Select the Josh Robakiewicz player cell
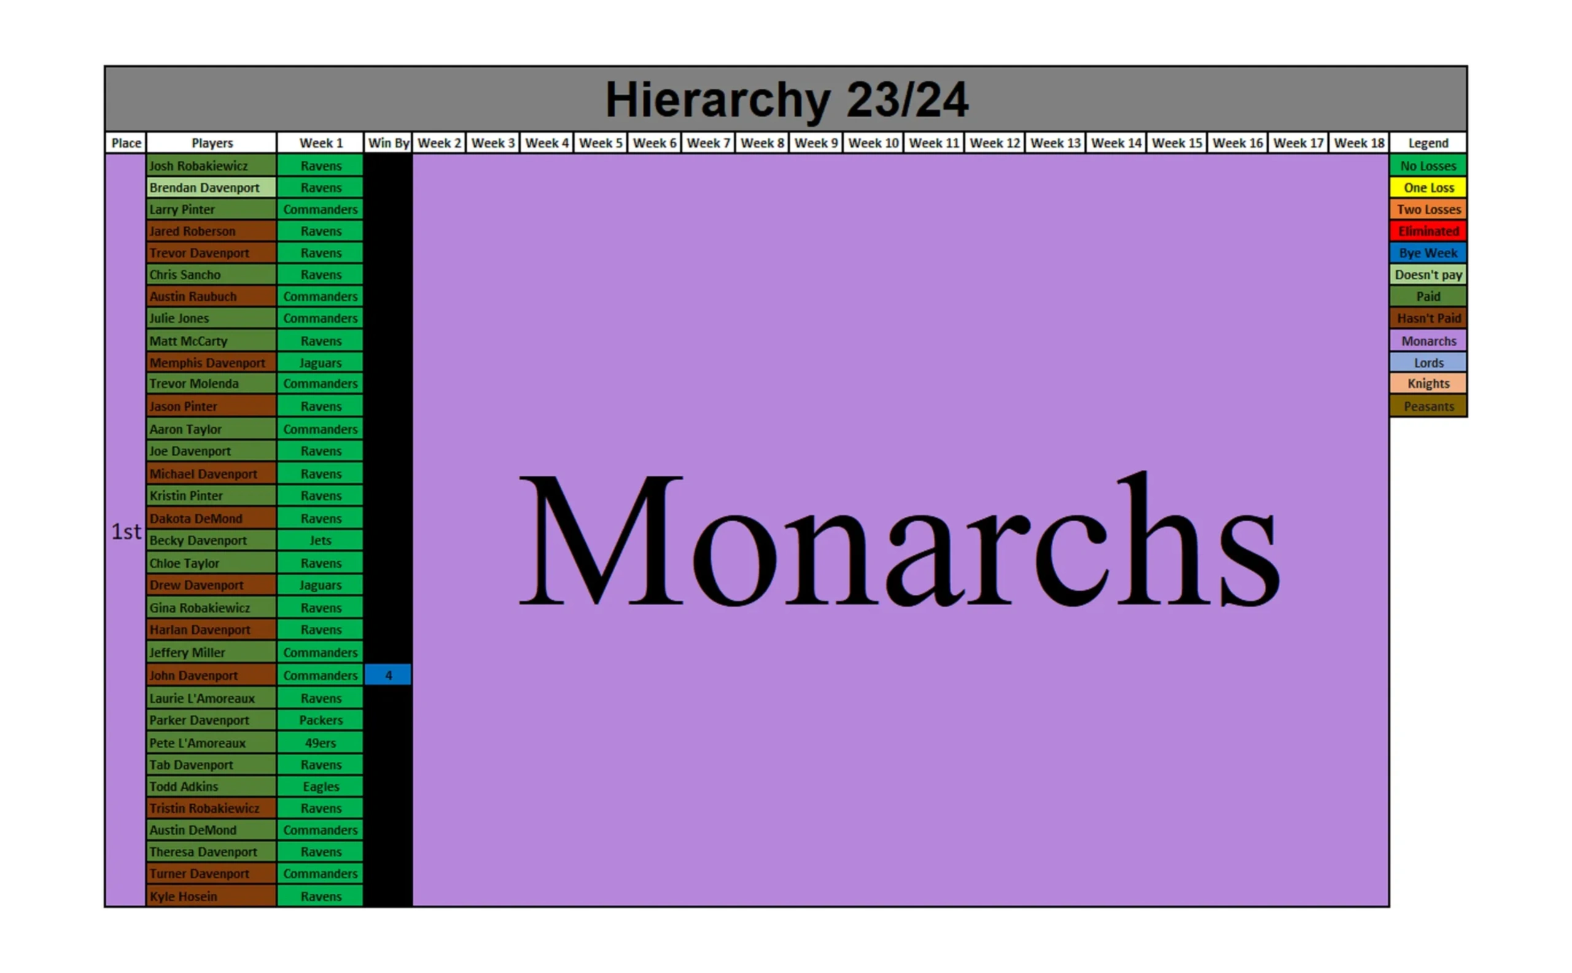Viewport: 1572px width, 973px height. (x=211, y=165)
